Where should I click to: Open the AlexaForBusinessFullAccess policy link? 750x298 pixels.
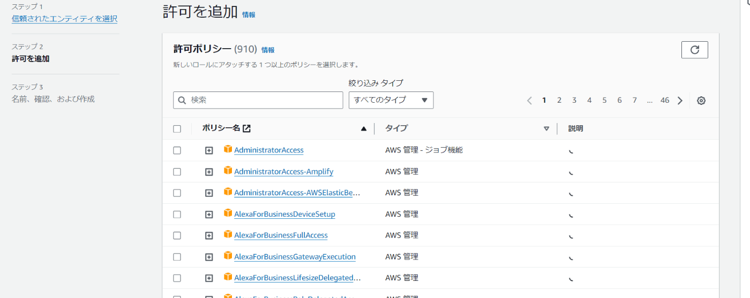tap(281, 235)
